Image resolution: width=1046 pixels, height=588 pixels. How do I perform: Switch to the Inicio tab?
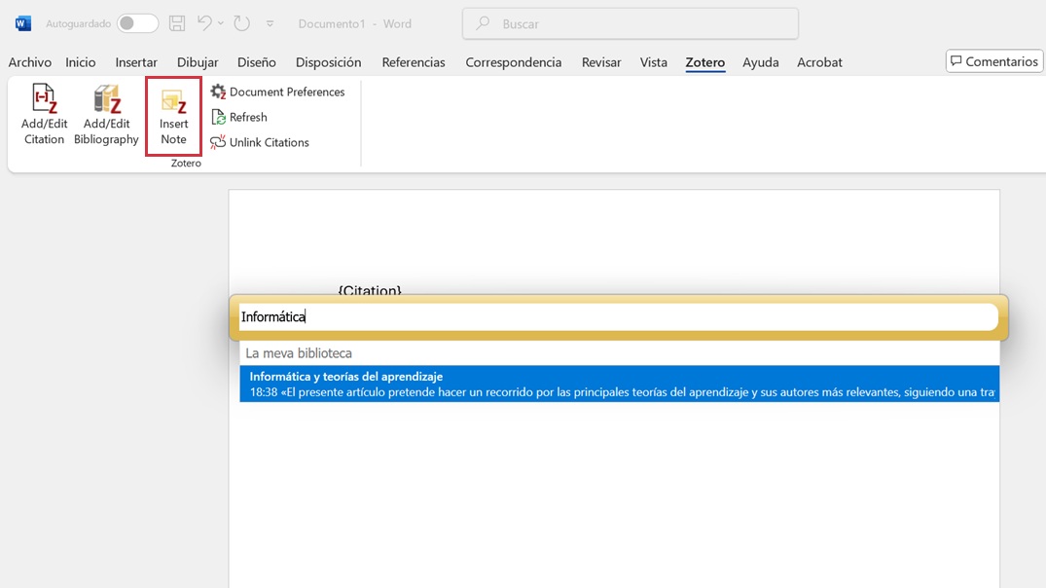(x=80, y=62)
